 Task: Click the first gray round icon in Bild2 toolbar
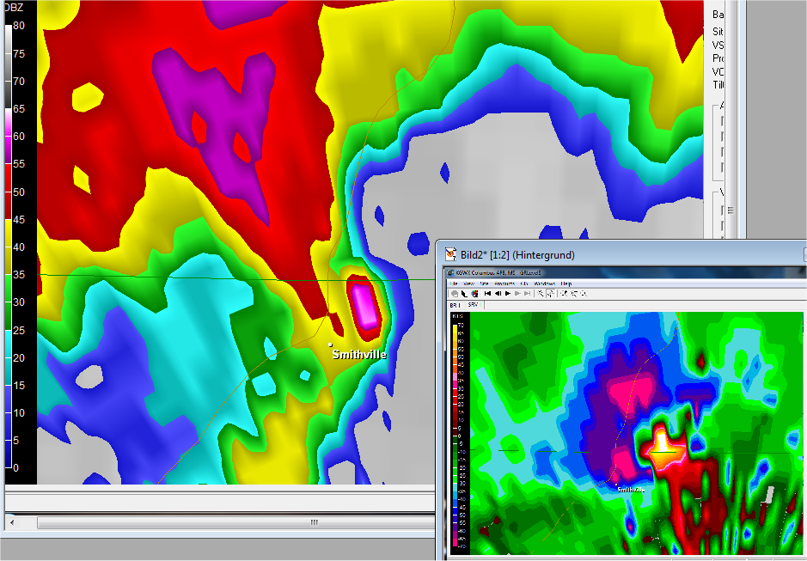pyautogui.click(x=455, y=293)
